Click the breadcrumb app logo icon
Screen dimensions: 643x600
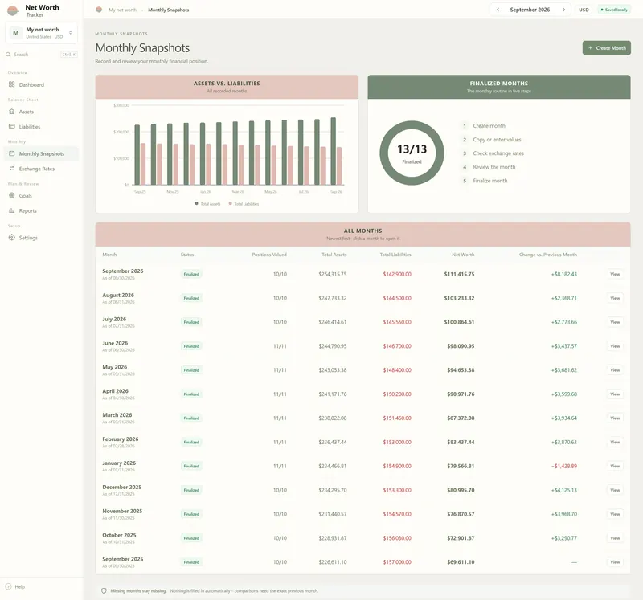pyautogui.click(x=99, y=10)
